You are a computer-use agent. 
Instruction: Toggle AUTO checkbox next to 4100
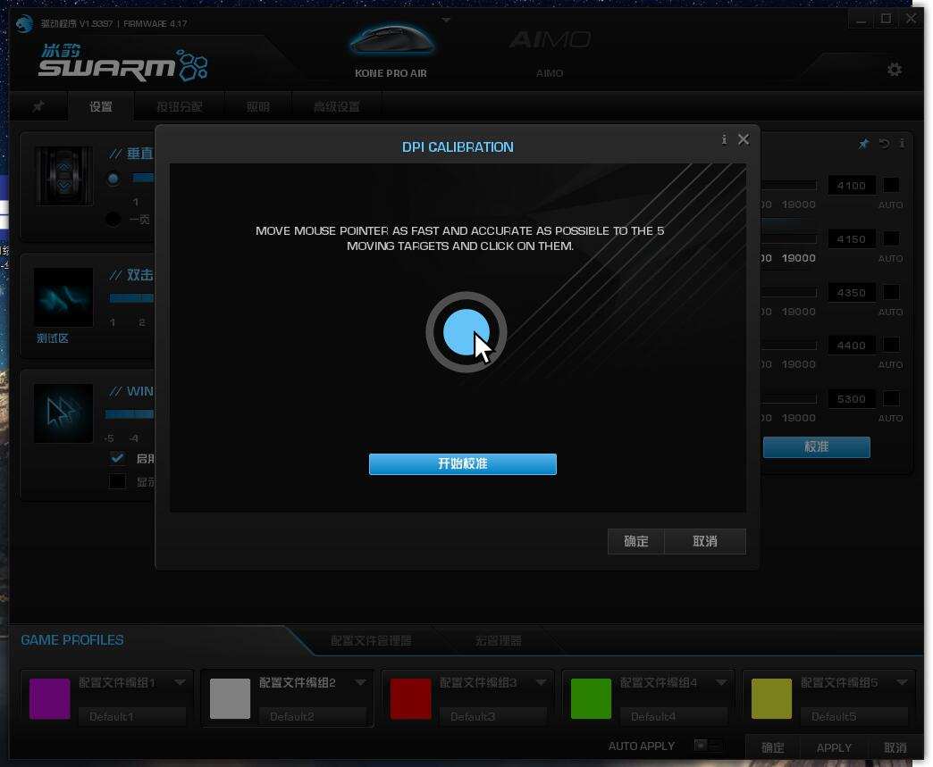(x=891, y=185)
